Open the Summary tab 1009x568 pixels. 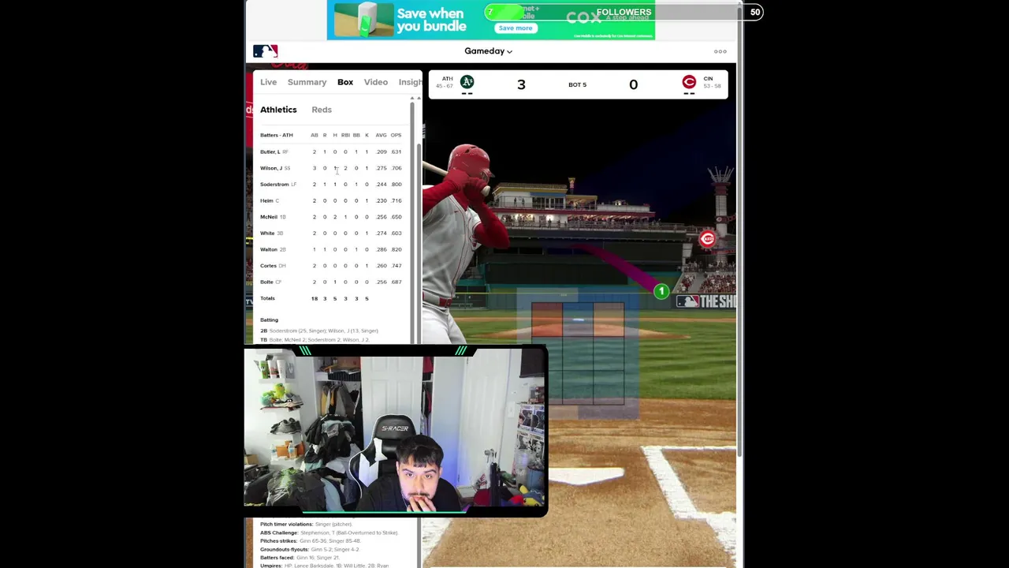307,82
